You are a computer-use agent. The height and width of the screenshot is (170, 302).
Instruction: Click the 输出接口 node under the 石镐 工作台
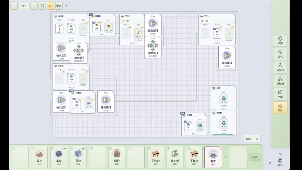click(x=227, y=57)
